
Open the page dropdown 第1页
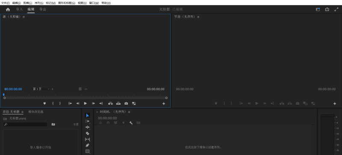pyautogui.click(x=41, y=89)
